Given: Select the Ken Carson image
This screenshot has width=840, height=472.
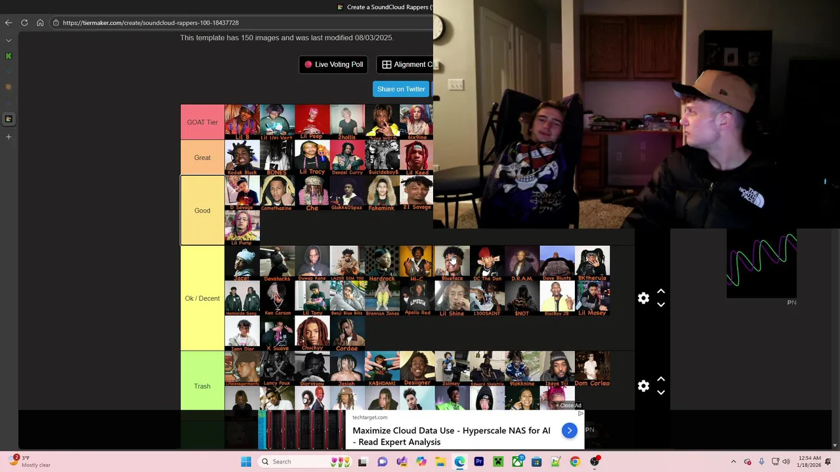Looking at the screenshot, I should 277,299.
